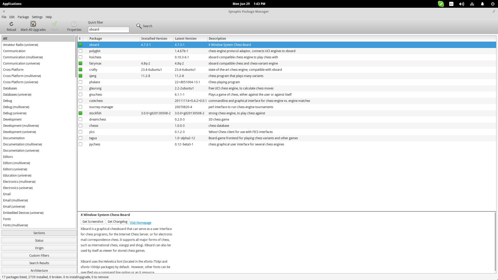This screenshot has width=498, height=280.
Task: Open the Settings menu
Action: point(37,17)
